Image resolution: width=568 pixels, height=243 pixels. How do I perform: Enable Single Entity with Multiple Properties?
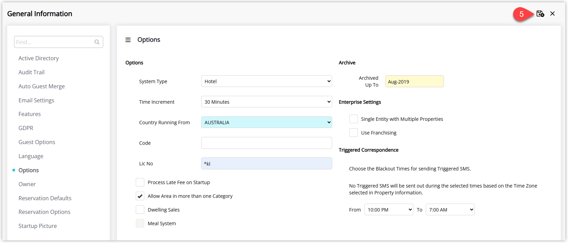[353, 119]
